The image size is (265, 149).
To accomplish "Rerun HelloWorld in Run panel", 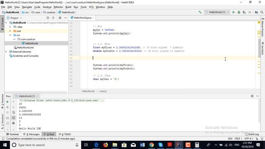I will [x=7, y=102].
